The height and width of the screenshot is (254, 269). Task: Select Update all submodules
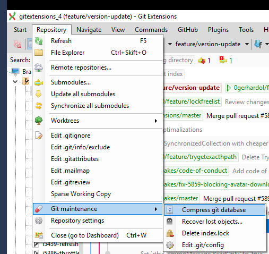(x=98, y=94)
